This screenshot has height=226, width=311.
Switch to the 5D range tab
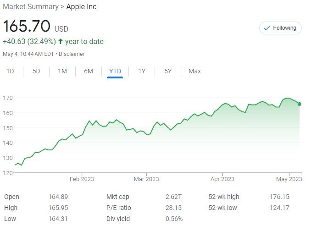pos(36,71)
